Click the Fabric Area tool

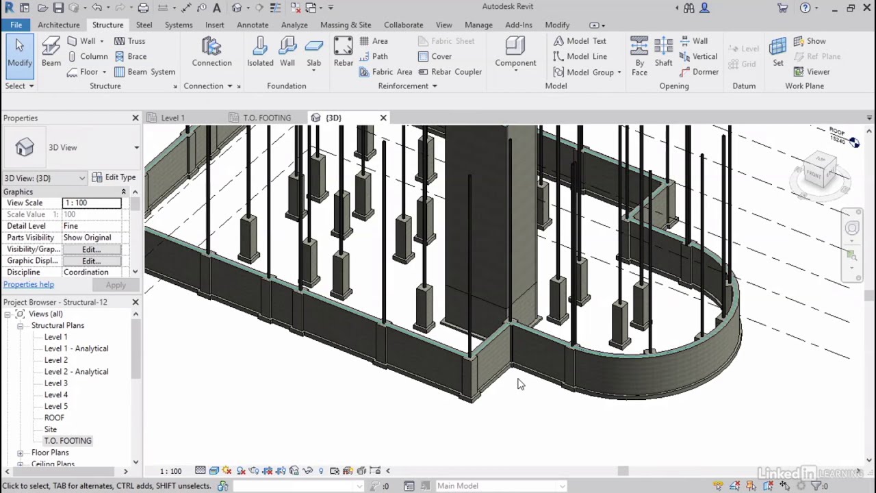pyautogui.click(x=385, y=71)
